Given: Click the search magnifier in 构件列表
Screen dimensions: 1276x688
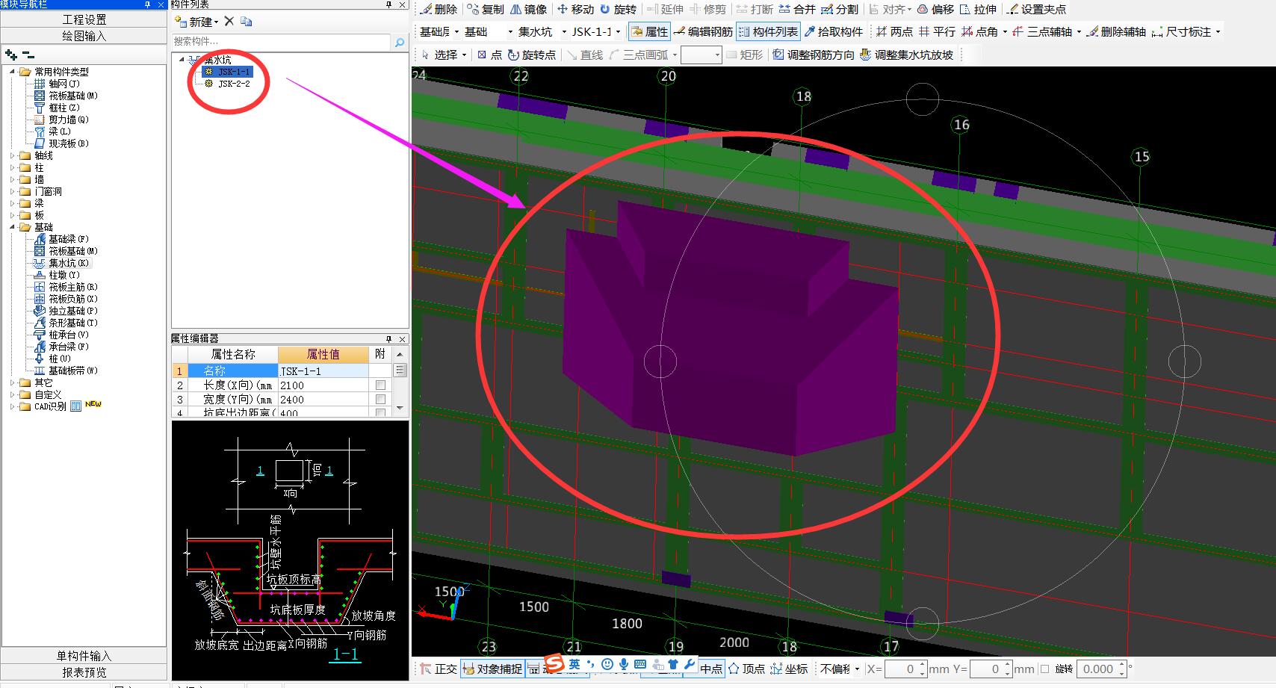Looking at the screenshot, I should (x=400, y=42).
